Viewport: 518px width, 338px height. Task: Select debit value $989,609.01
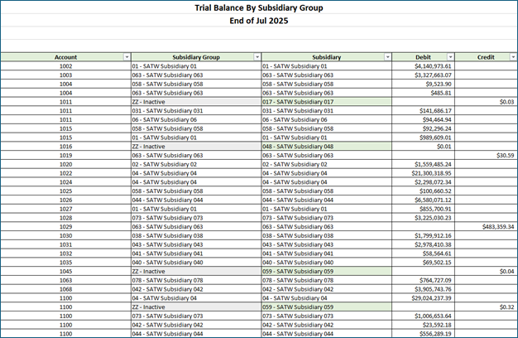coord(423,138)
